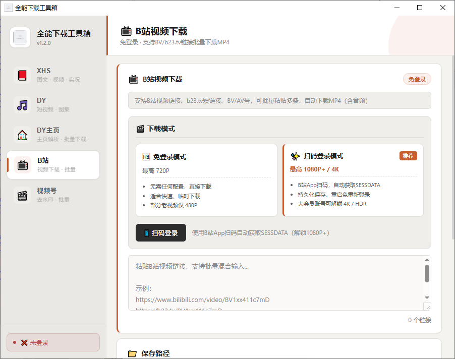This screenshot has width=455, height=359.
Task: Click the 支持B站视频链接 description banner
Action: [280, 101]
